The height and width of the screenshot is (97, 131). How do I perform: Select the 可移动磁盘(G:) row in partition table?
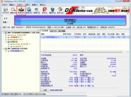(x=85, y=37)
